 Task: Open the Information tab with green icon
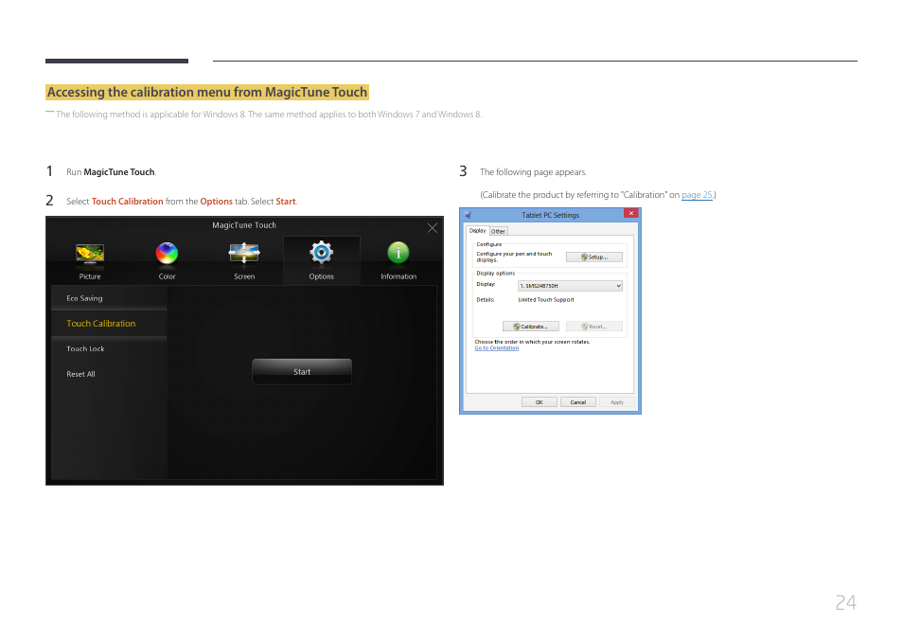click(398, 260)
